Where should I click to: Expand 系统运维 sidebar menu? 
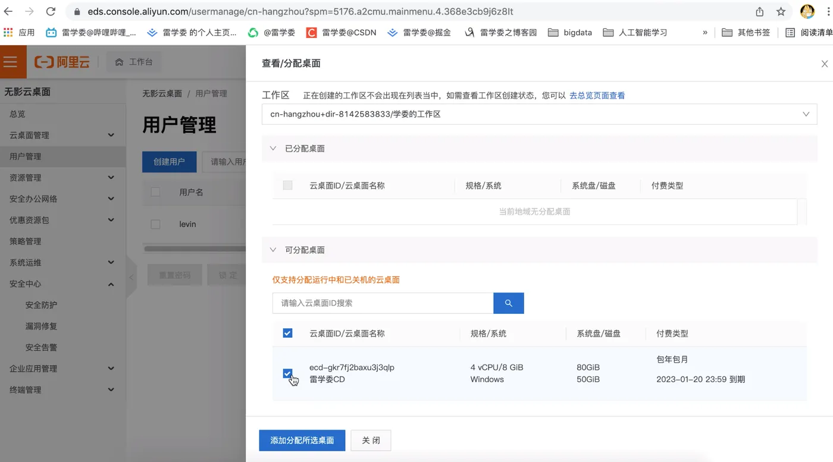tap(62, 262)
